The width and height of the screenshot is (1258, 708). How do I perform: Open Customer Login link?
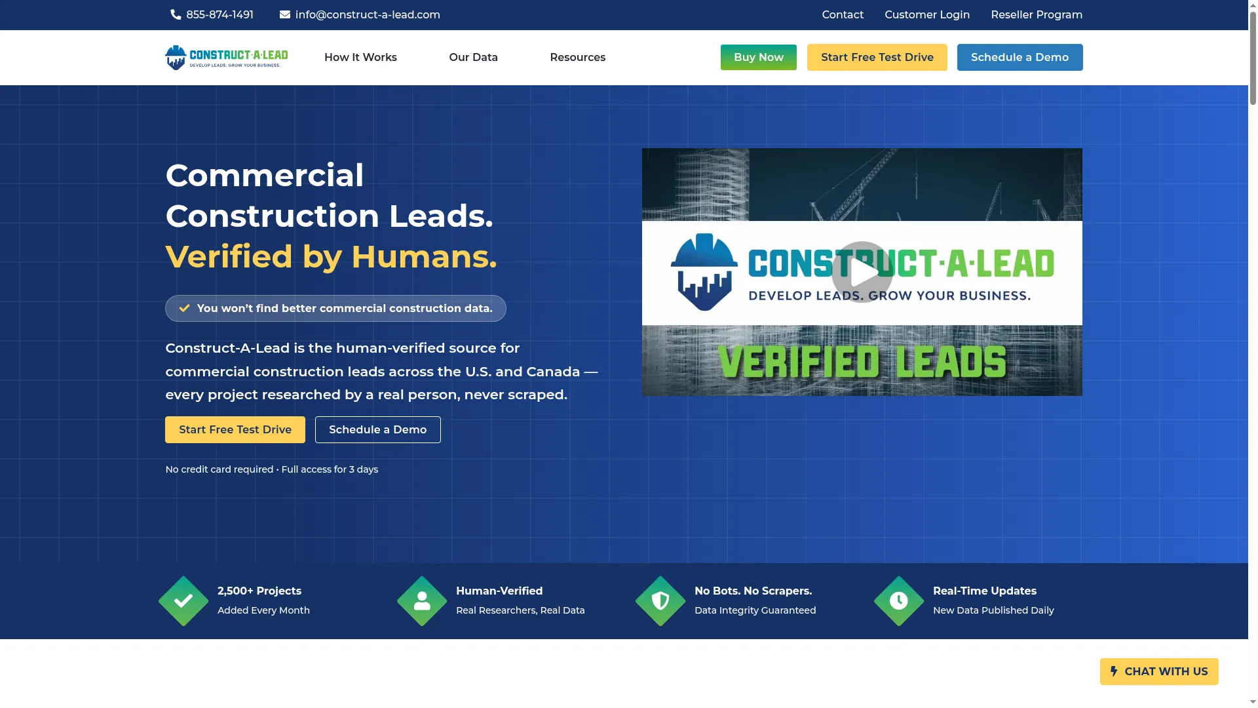pos(927,14)
